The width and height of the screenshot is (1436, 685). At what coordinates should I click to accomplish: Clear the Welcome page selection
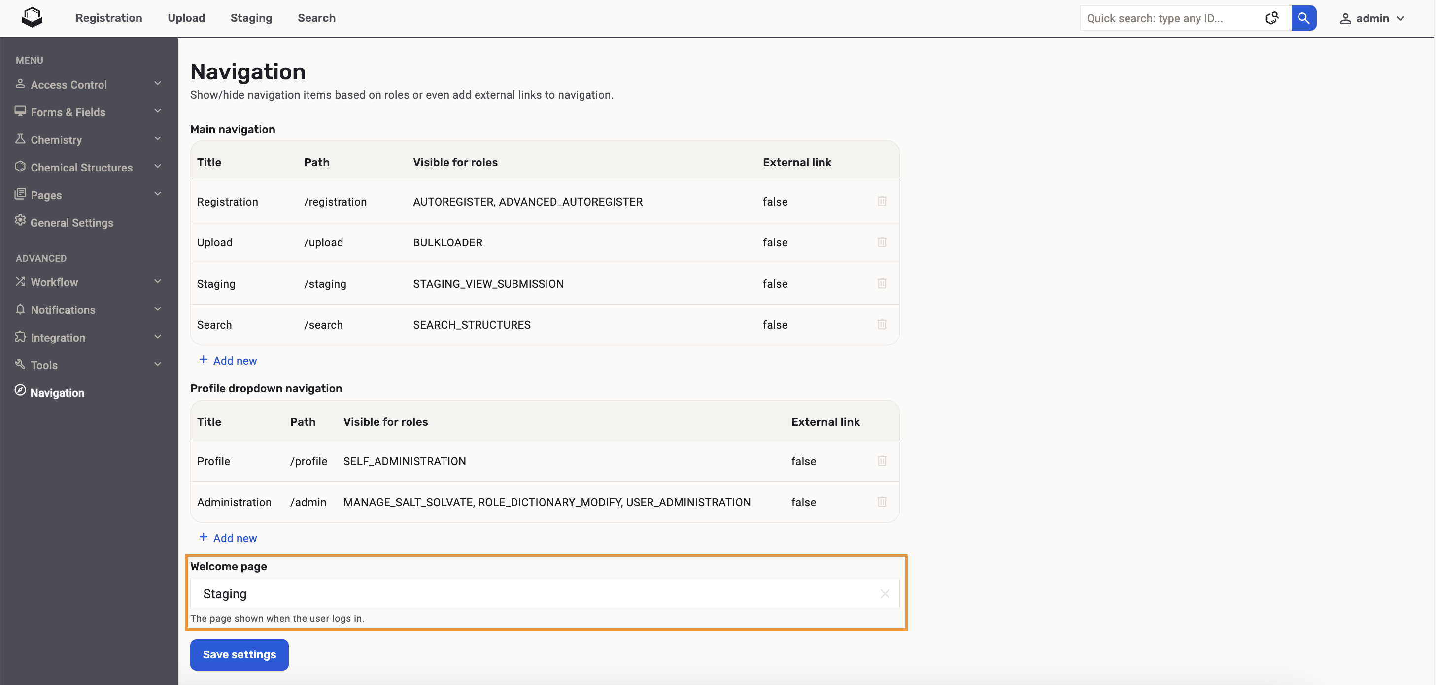[884, 594]
